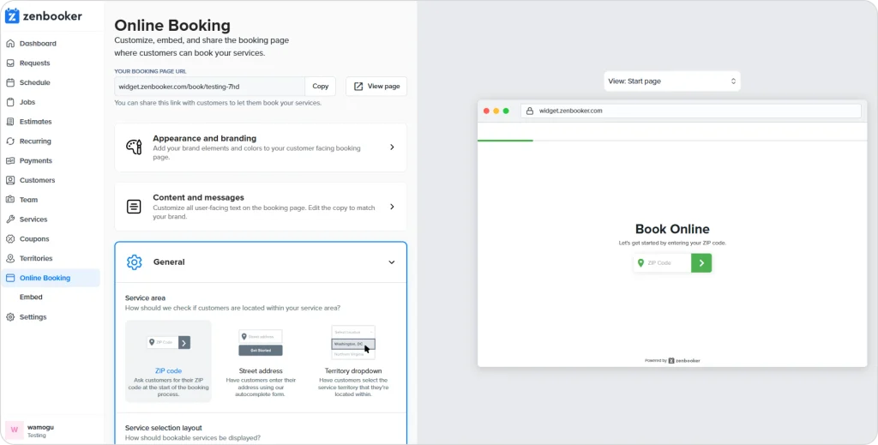Click the gear icon in General section
878x445 pixels.
tap(135, 262)
